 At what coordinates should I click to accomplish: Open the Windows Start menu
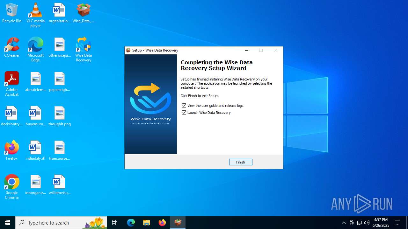tap(8, 223)
